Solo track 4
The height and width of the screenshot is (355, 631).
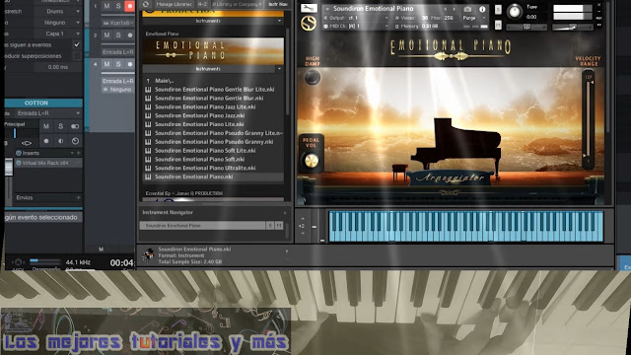tap(118, 64)
